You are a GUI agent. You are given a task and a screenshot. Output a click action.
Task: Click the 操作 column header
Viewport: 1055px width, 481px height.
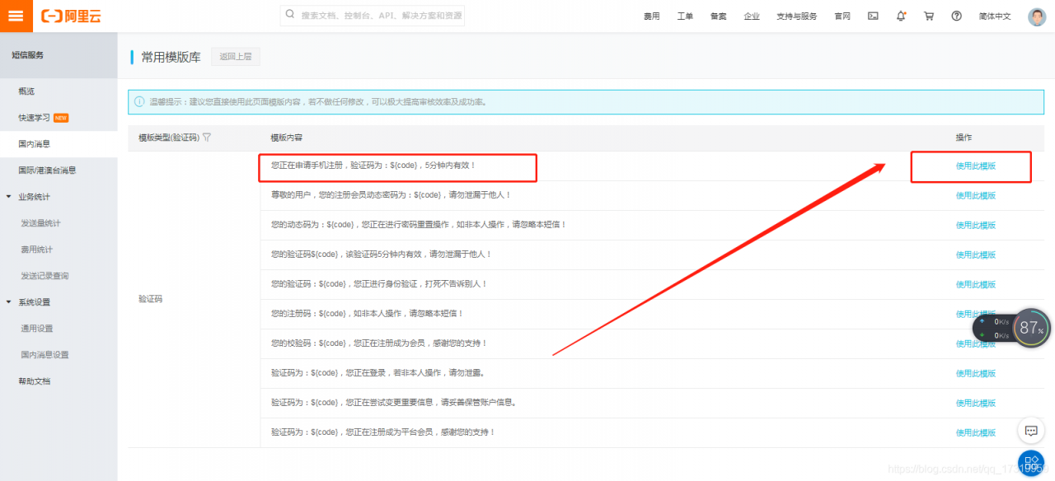tap(964, 138)
